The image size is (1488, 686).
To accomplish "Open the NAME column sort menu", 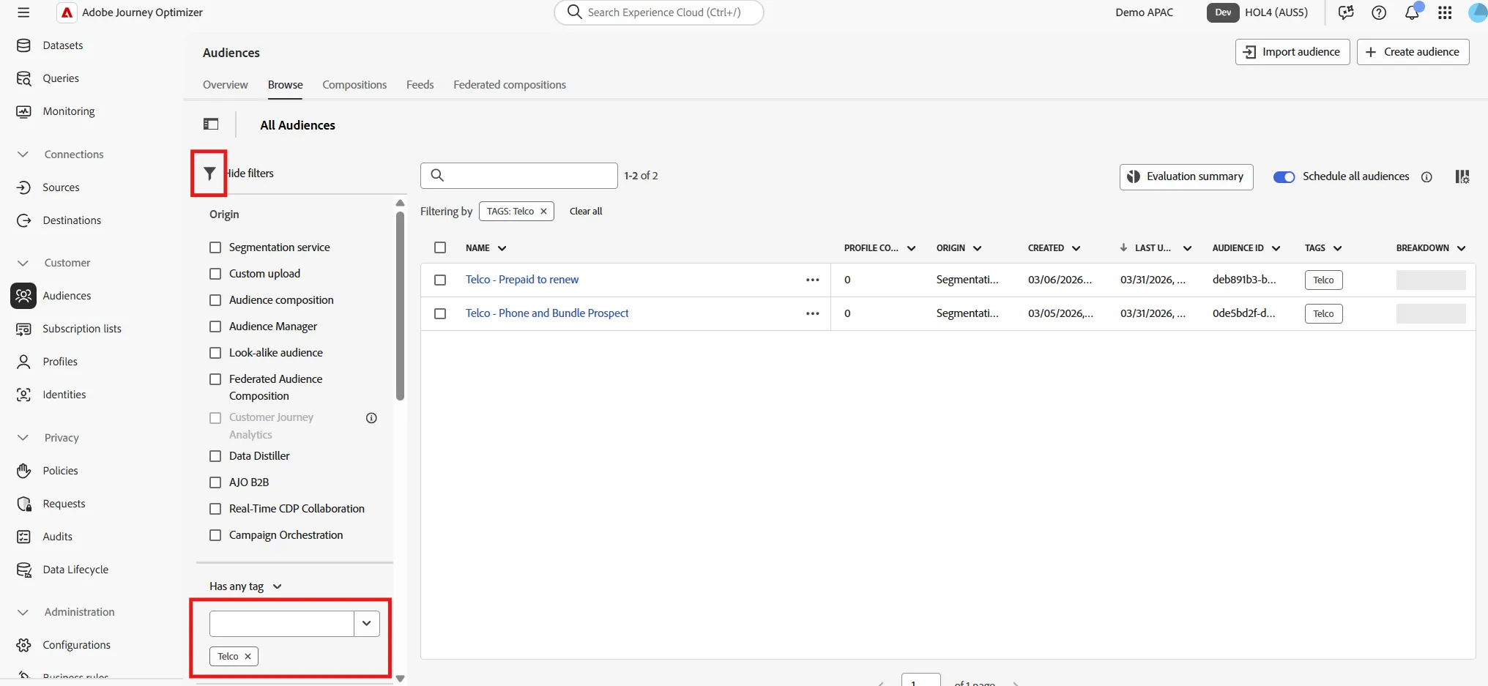I will point(502,248).
